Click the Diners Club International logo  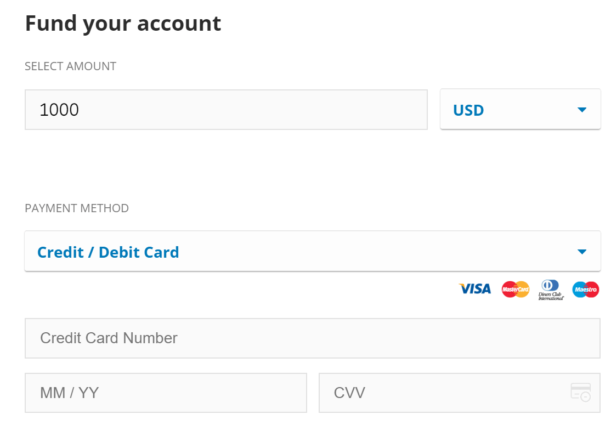tap(551, 289)
